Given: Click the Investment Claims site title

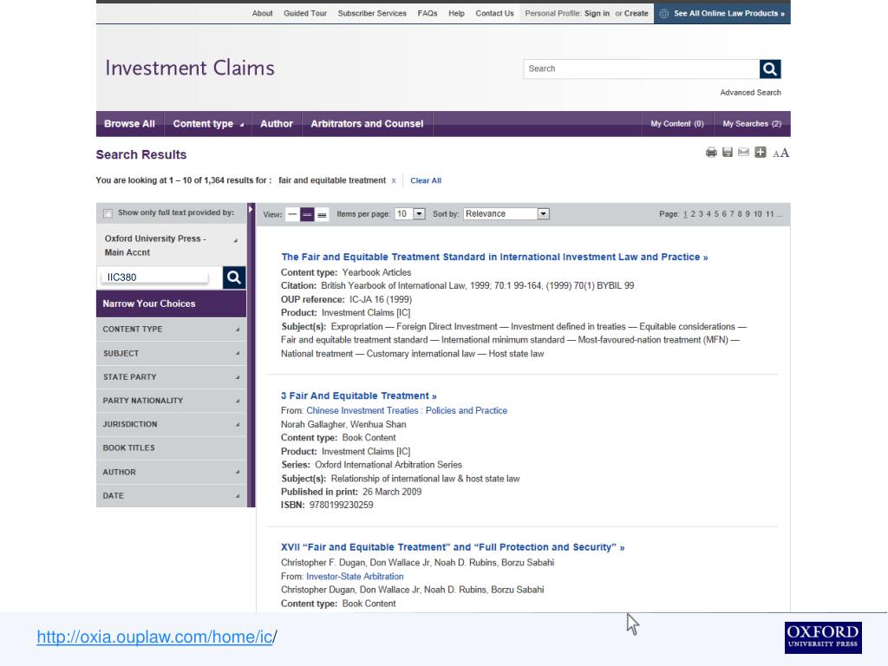Looking at the screenshot, I should point(190,68).
